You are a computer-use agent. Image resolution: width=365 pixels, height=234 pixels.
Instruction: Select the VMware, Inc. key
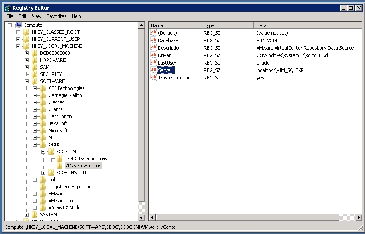[x=62, y=201]
